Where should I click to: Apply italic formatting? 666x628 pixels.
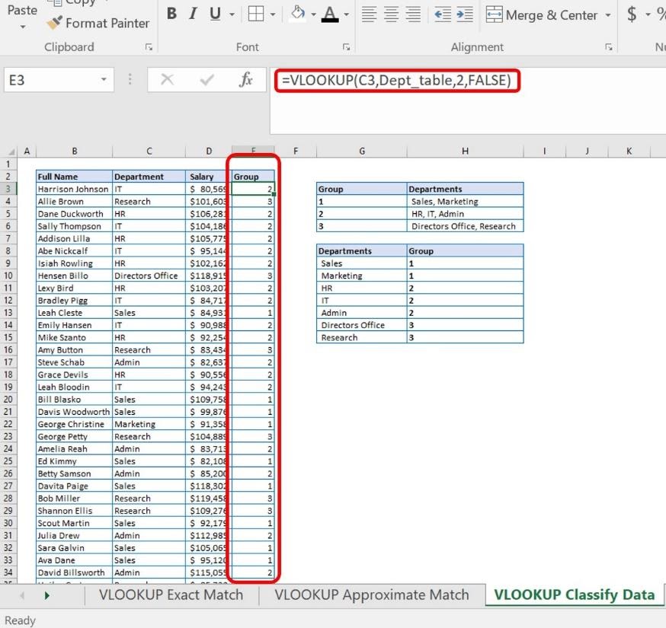(193, 14)
